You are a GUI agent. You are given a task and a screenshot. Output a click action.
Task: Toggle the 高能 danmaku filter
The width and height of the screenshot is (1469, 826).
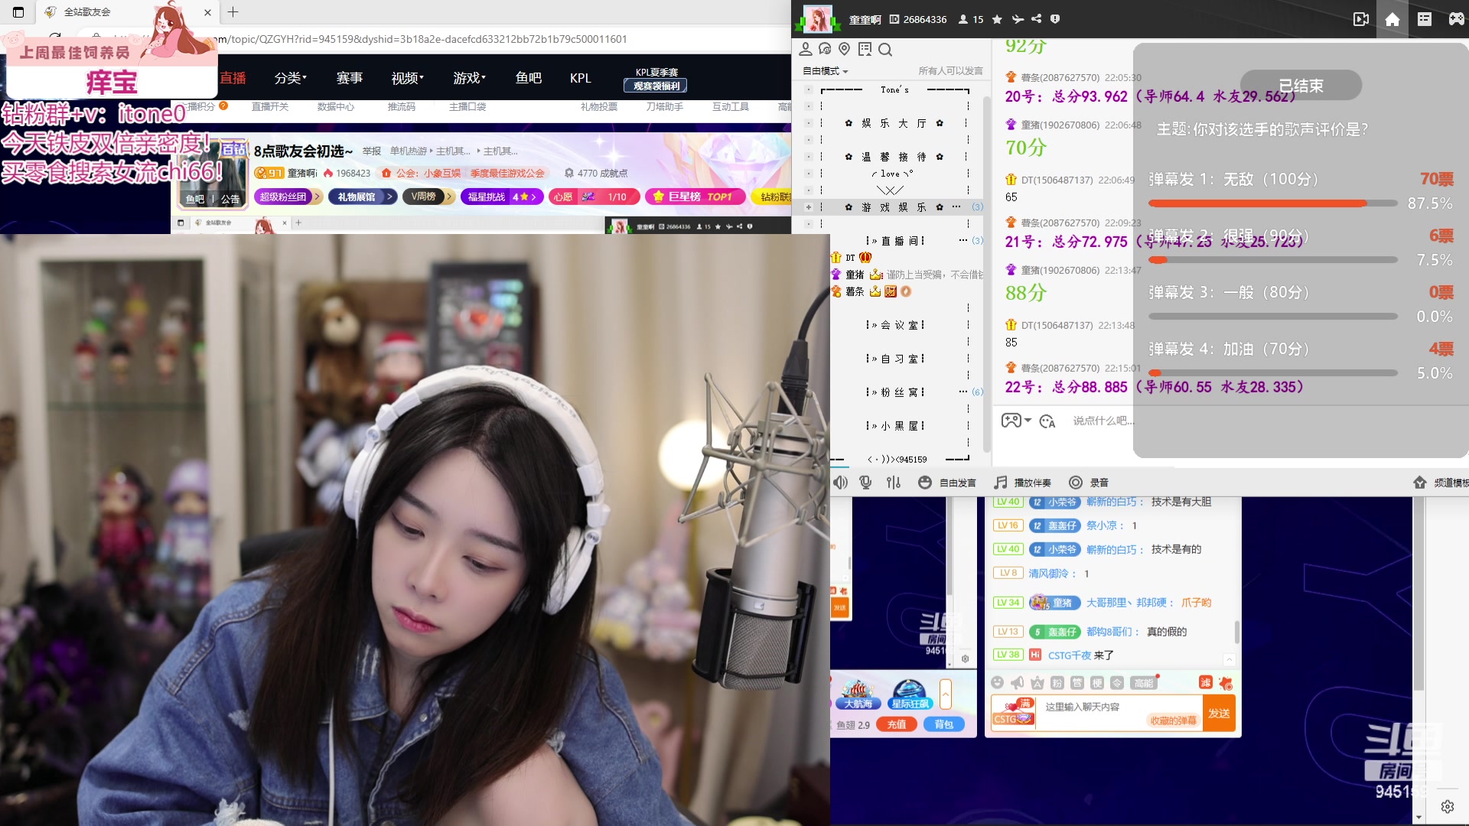1144,683
